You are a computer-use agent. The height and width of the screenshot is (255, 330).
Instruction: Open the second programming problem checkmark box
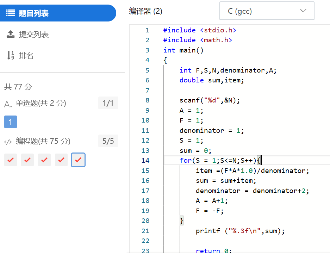(x=27, y=160)
